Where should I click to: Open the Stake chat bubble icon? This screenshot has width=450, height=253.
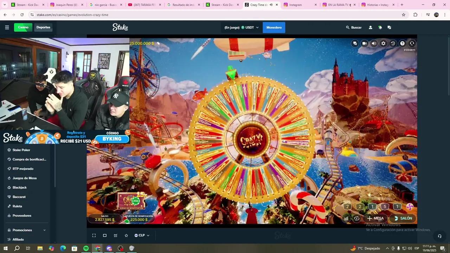pos(389,27)
